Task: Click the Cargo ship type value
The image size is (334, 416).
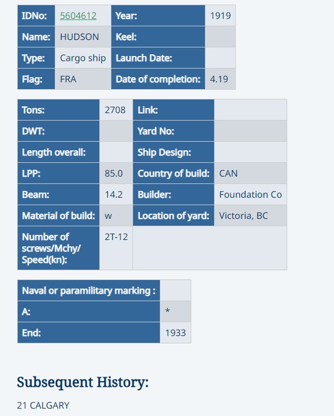Action: pyautogui.click(x=83, y=58)
